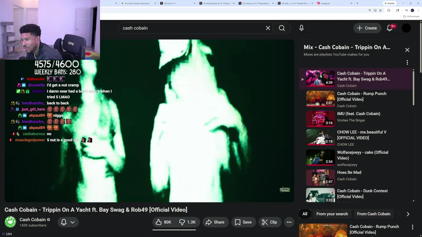The image size is (422, 237).
Task: Expand the notification preferences bell dropdown
Action: click(68, 222)
